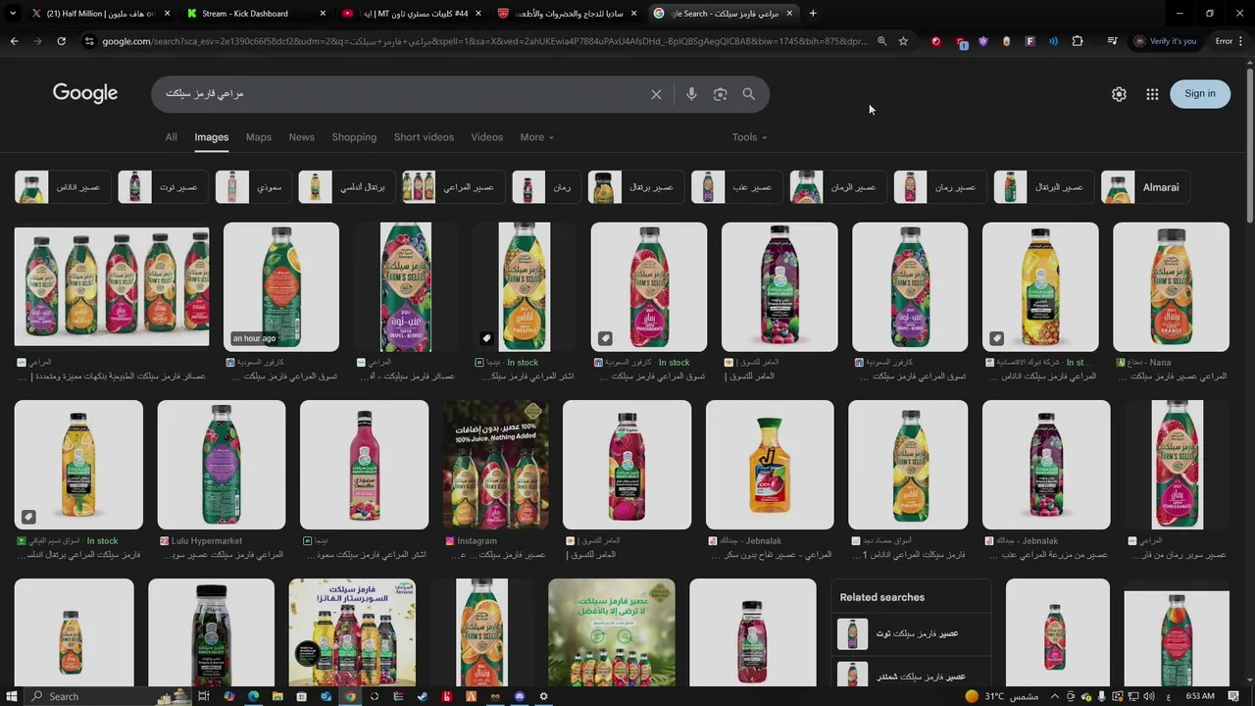Open the Edge browser icon in the taskbar
1255x706 pixels.
(253, 696)
